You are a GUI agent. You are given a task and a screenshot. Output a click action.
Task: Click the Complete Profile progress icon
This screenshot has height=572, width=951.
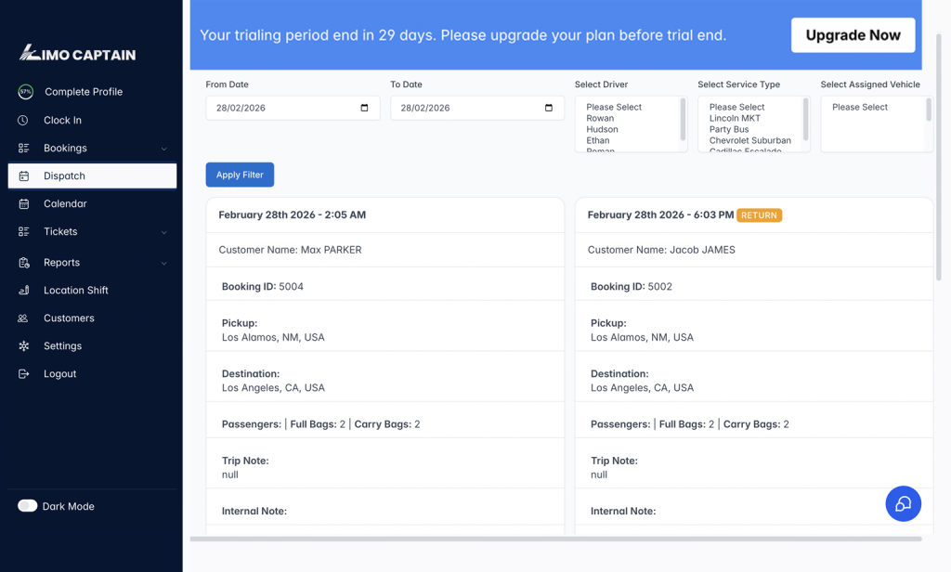tap(26, 92)
